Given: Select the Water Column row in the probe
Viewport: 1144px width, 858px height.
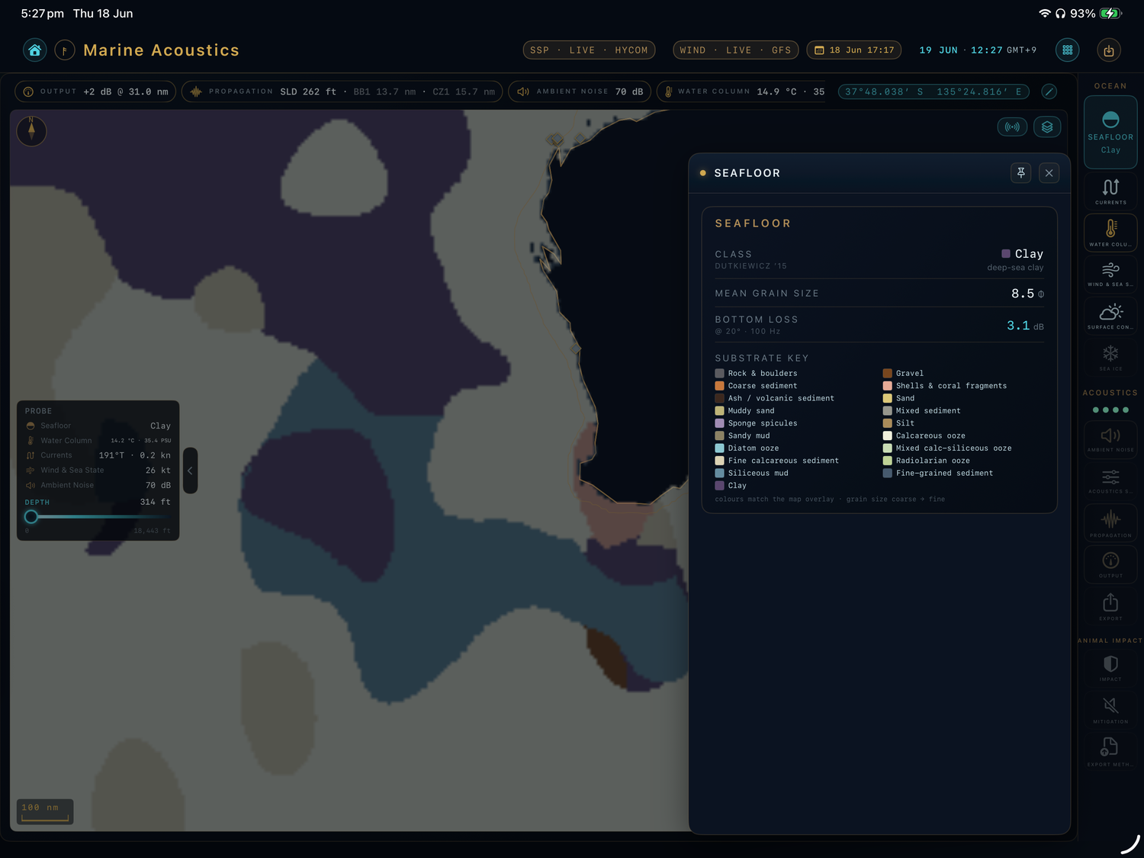Looking at the screenshot, I should click(x=98, y=441).
